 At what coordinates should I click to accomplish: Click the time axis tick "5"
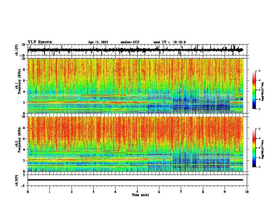(x=137, y=192)
